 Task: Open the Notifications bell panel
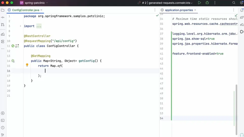pos(242,10)
